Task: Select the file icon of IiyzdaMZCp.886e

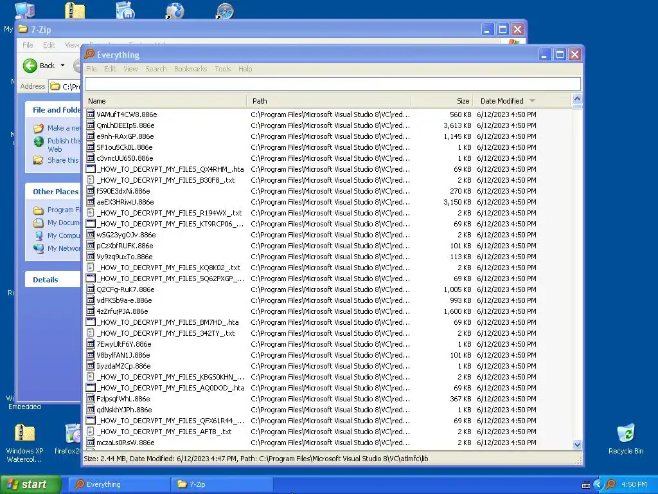Action: coord(90,365)
